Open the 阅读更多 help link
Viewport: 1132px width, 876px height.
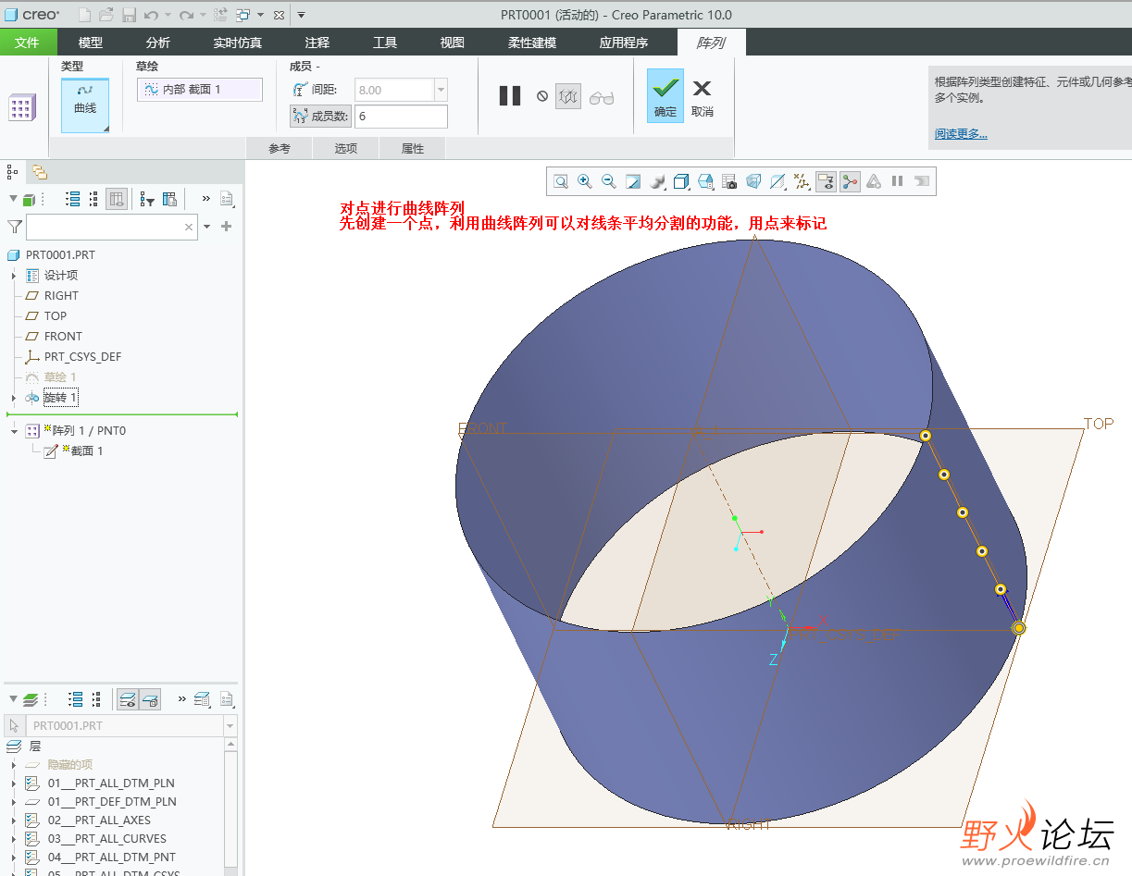[x=961, y=134]
